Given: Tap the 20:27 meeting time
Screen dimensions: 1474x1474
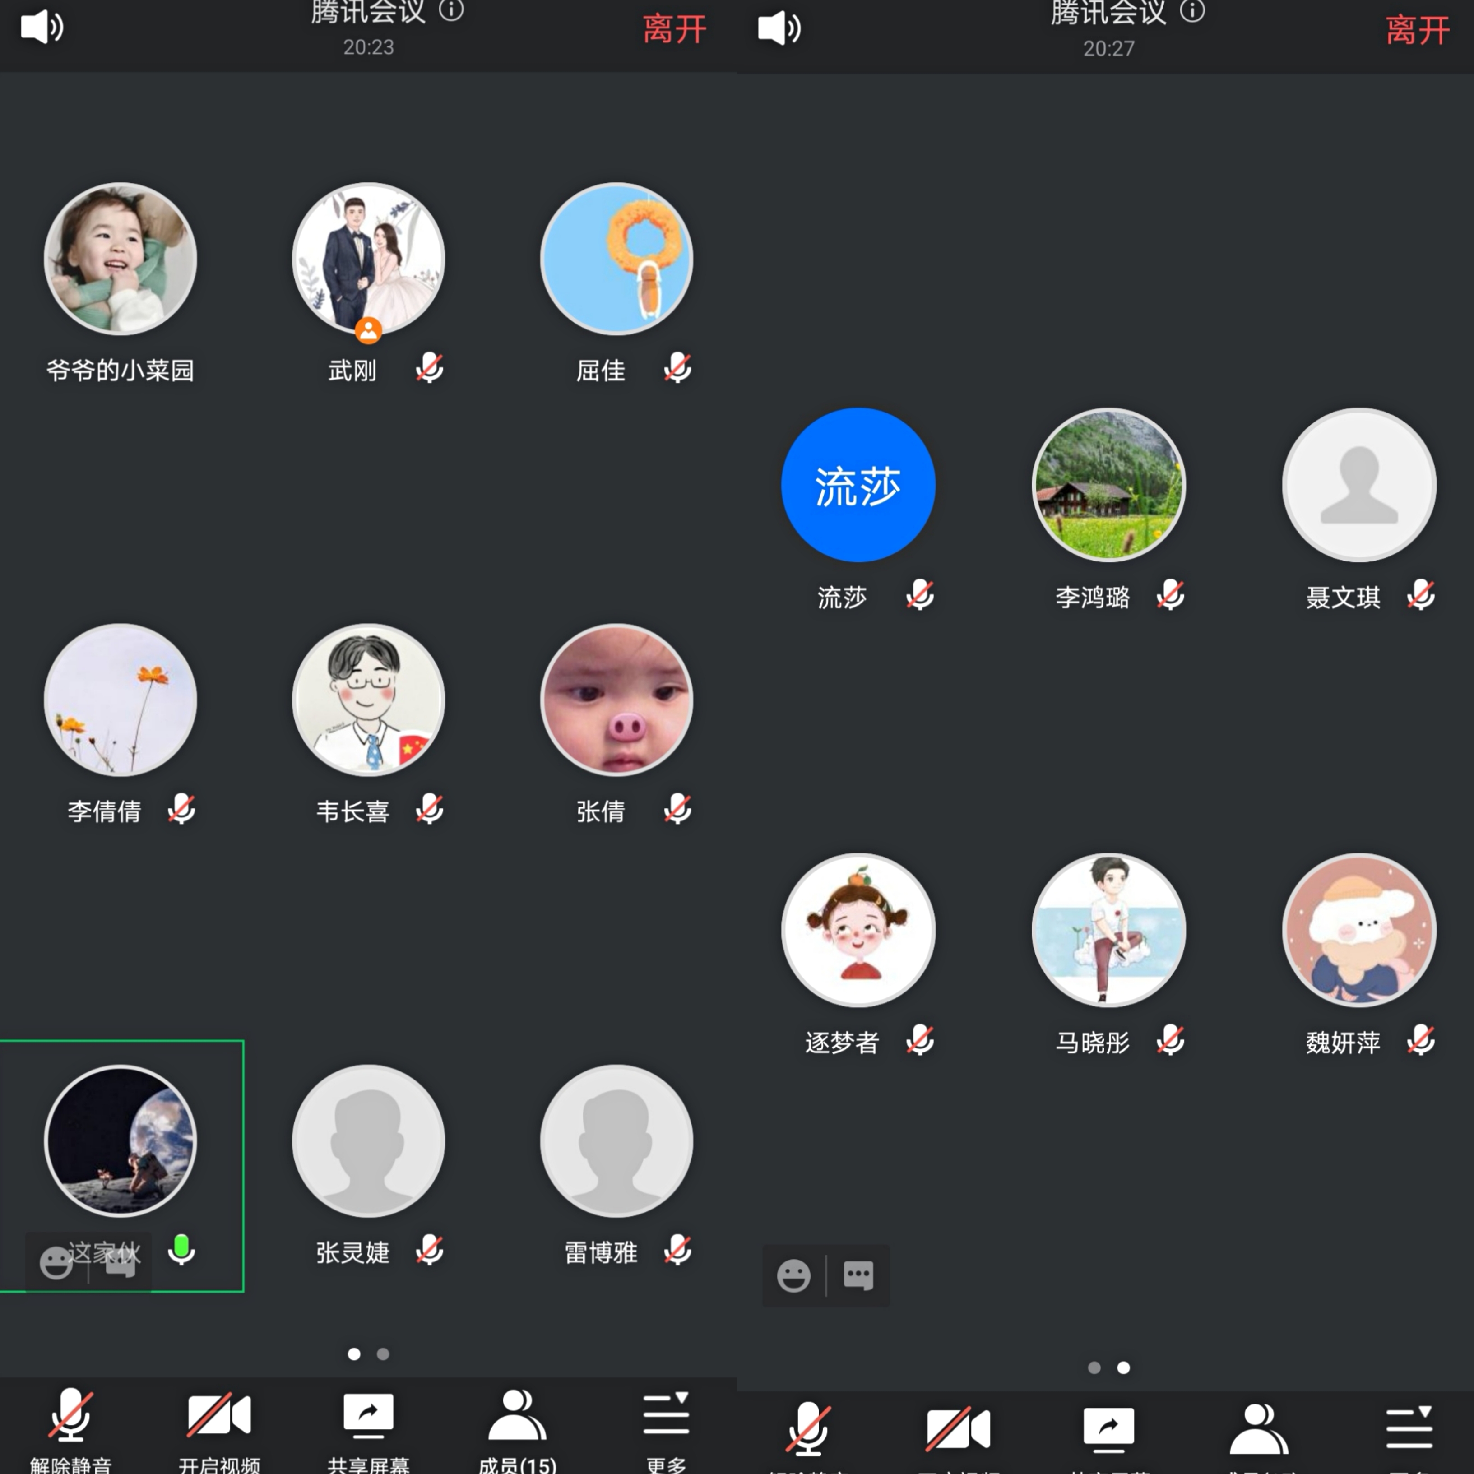Looking at the screenshot, I should (x=1108, y=49).
